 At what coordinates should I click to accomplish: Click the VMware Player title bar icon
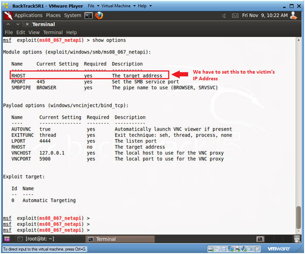tap(6, 6)
